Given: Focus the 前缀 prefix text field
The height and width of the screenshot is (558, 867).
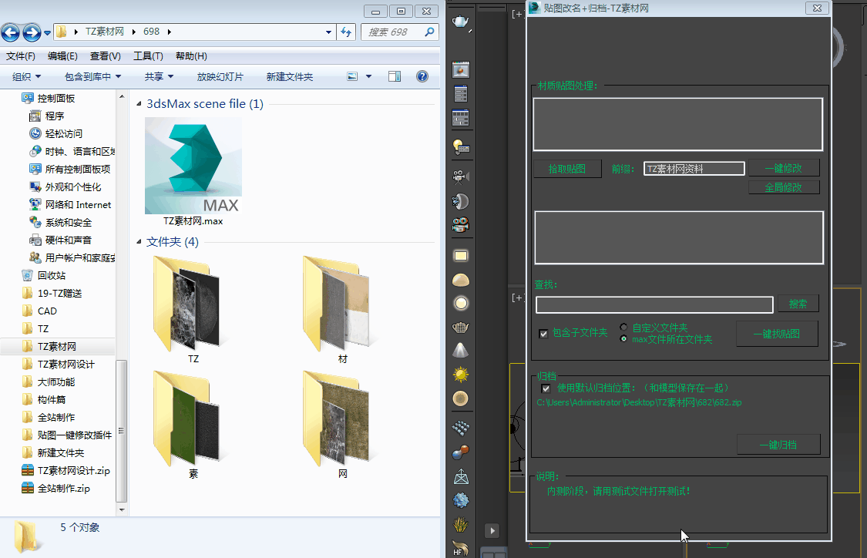Looking at the screenshot, I should point(694,169).
